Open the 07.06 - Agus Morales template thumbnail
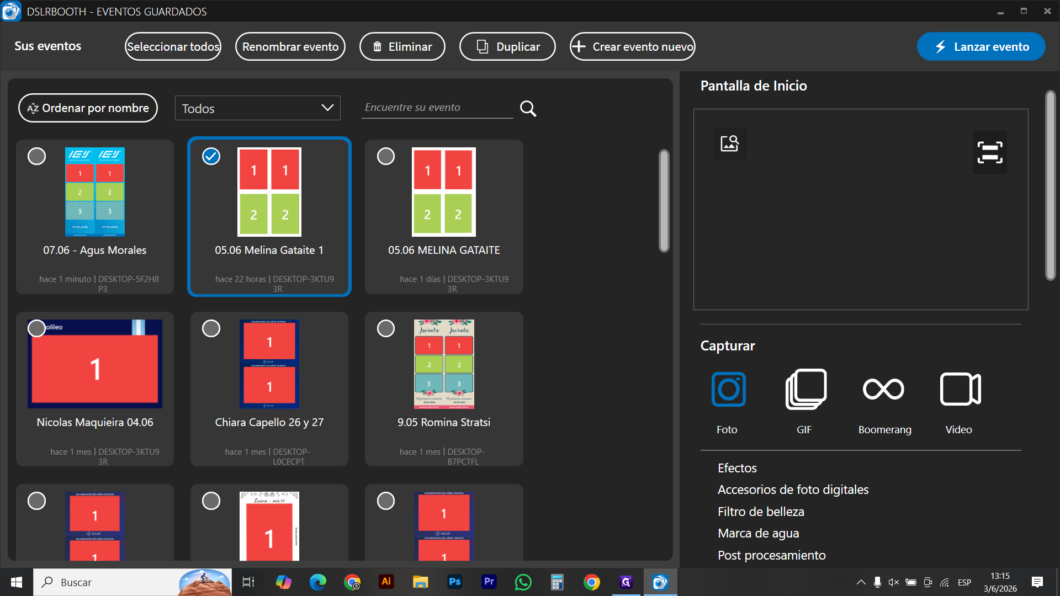Viewport: 1060px width, 596px height. point(95,192)
